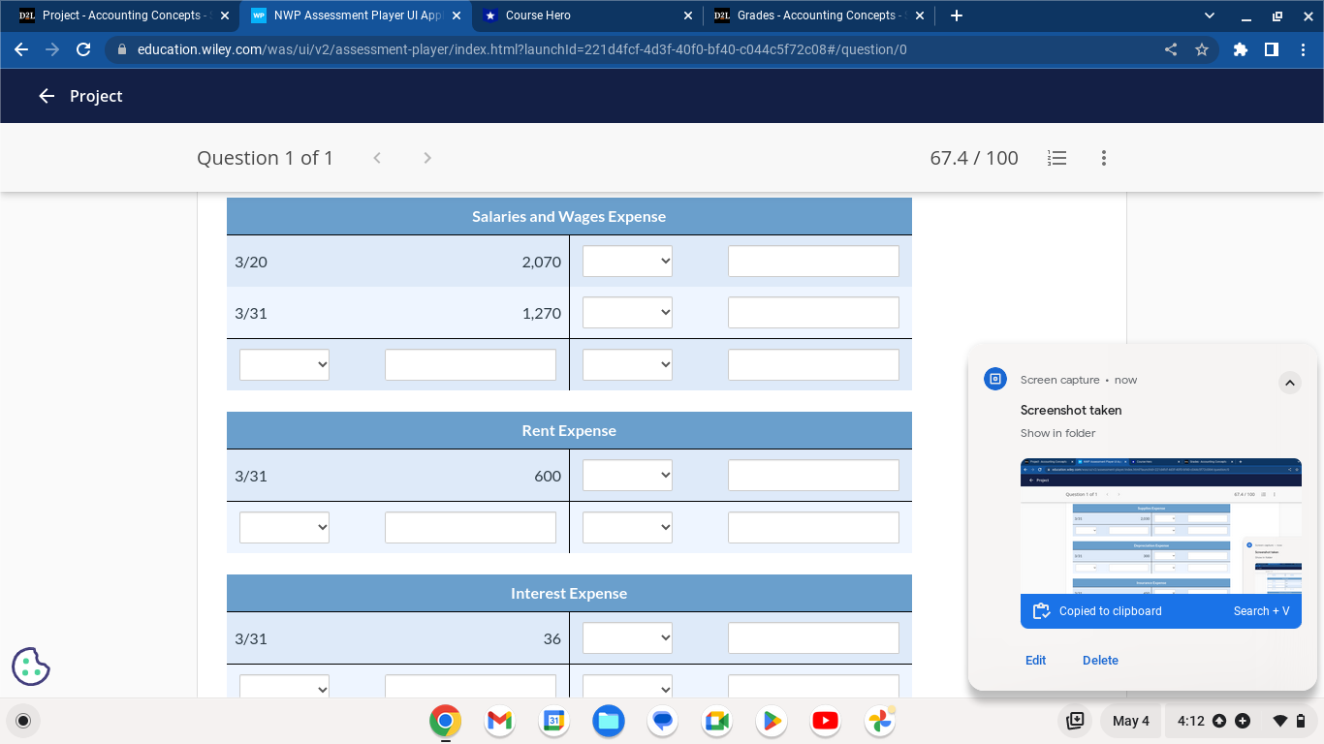Open the browser extensions puzzle icon
1324x744 pixels.
click(1240, 49)
